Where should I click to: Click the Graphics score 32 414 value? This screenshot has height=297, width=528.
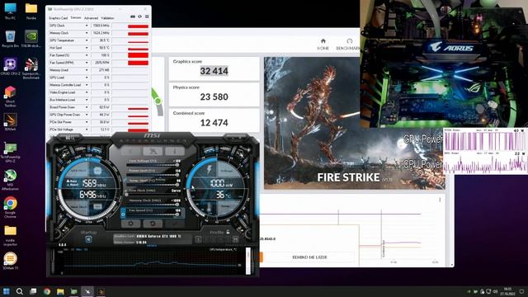click(x=214, y=71)
